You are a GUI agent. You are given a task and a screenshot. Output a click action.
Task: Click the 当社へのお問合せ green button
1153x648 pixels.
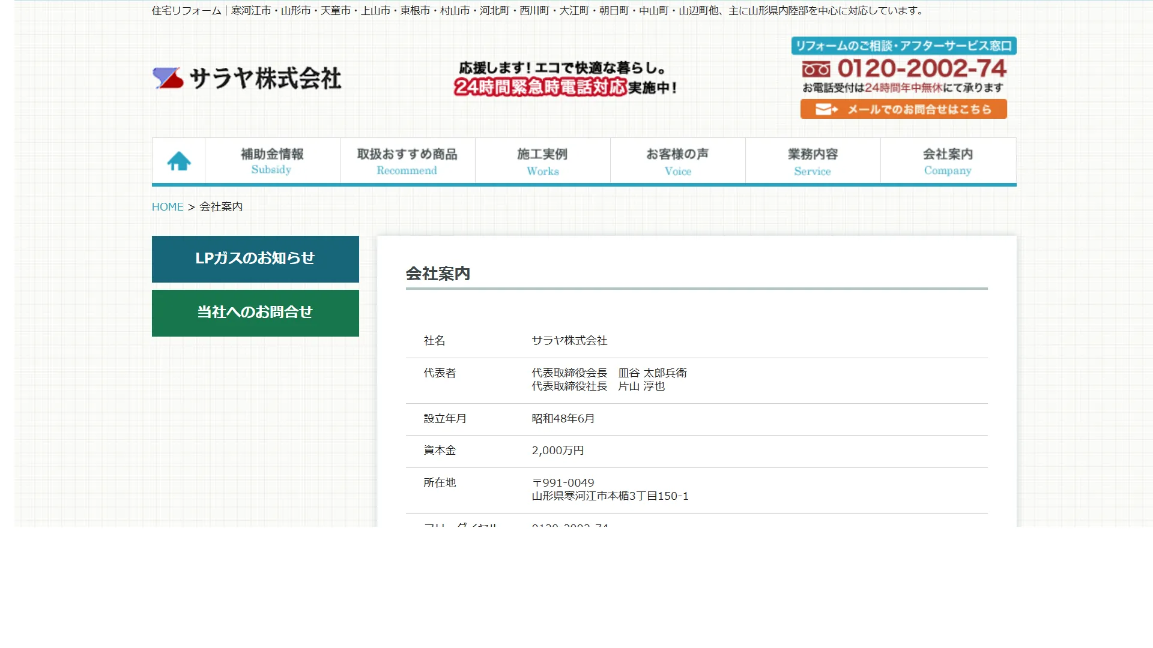255,313
